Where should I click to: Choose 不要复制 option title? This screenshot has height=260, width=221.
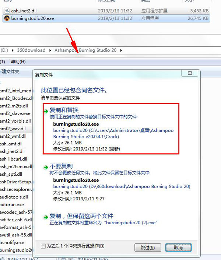coord(61,166)
